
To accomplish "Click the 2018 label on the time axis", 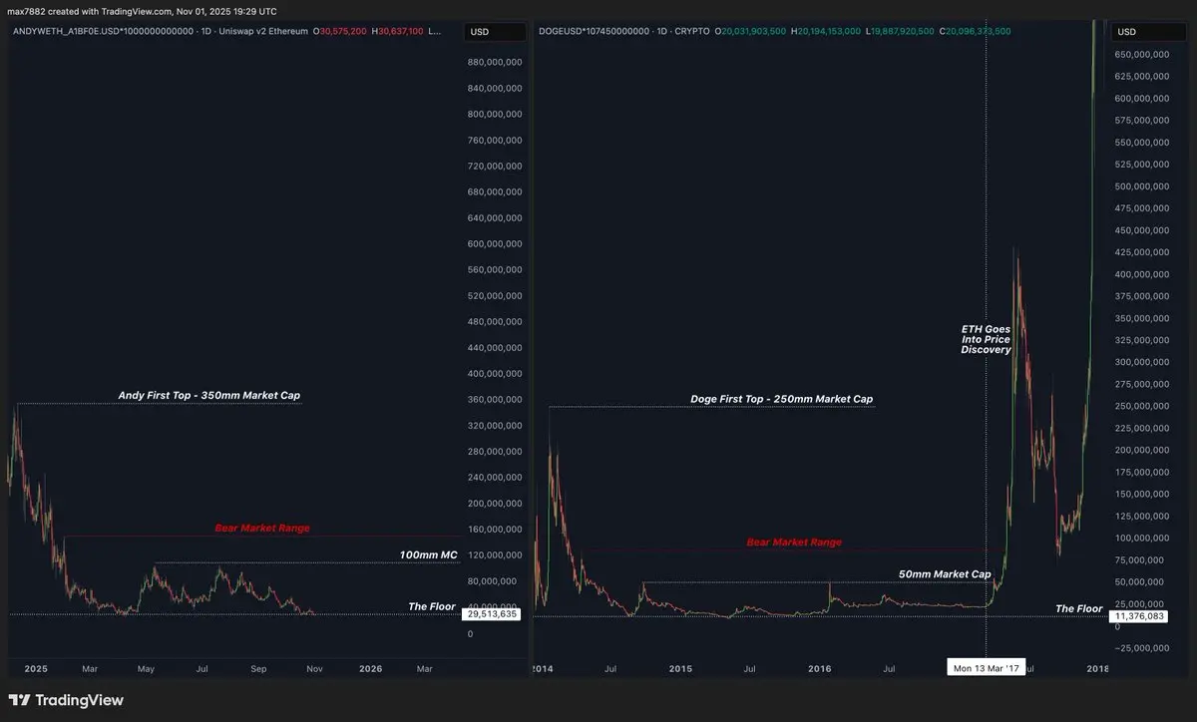I will pyautogui.click(x=1098, y=667).
